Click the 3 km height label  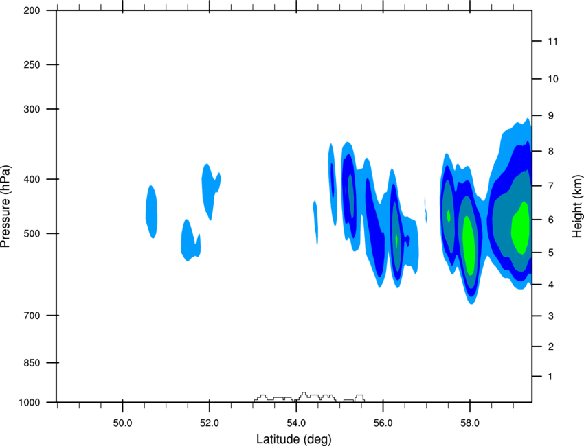point(551,316)
